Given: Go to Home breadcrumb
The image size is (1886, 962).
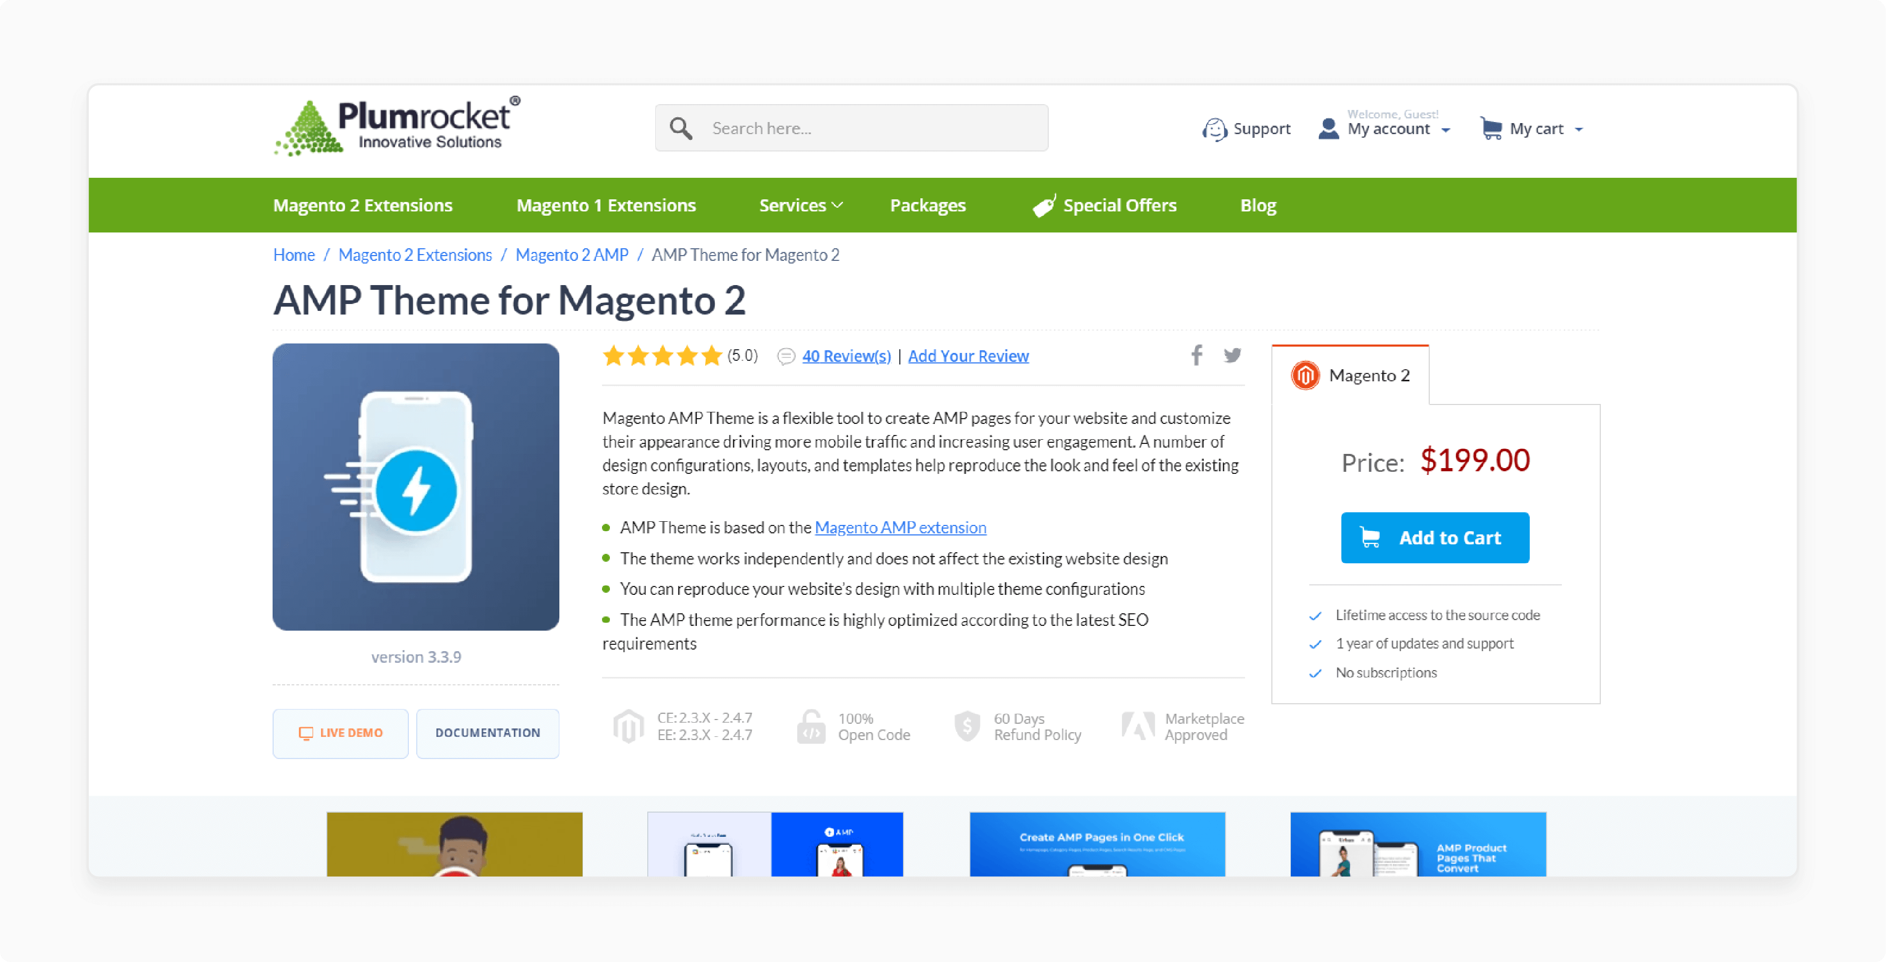Looking at the screenshot, I should [x=294, y=255].
